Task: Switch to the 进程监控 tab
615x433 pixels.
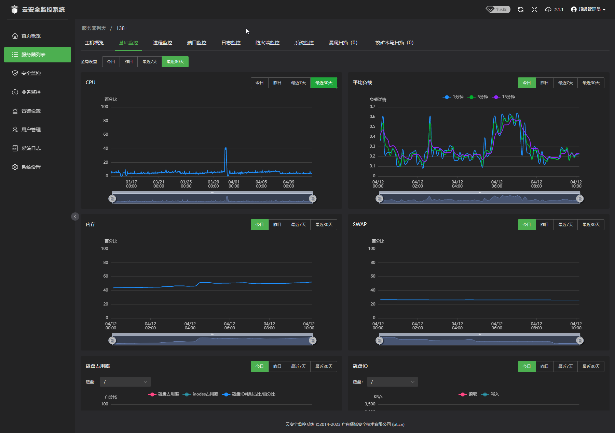Action: pyautogui.click(x=163, y=43)
